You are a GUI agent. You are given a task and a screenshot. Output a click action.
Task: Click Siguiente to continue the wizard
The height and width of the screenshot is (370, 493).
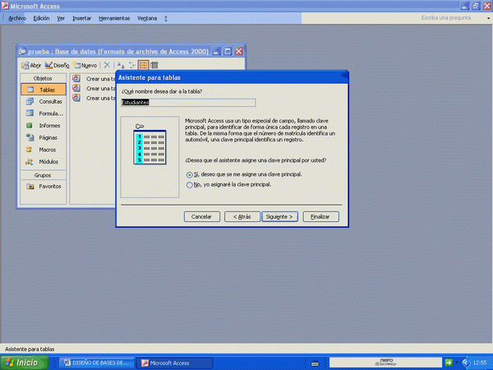279,216
